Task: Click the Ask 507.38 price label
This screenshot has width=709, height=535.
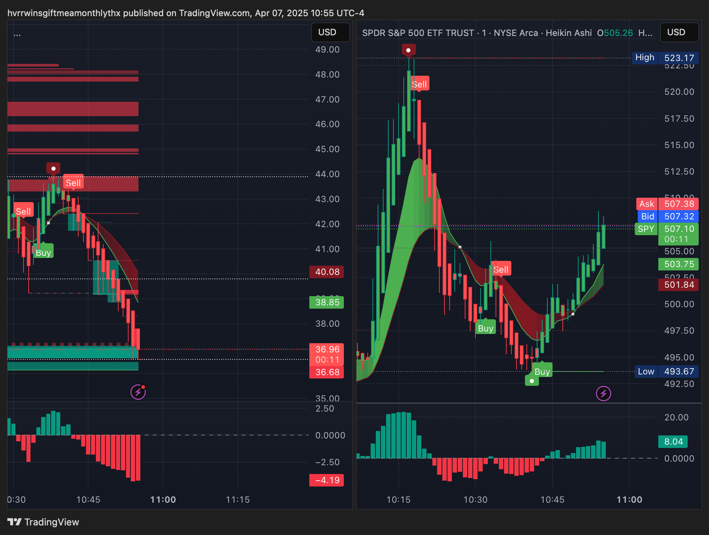Action: point(667,204)
